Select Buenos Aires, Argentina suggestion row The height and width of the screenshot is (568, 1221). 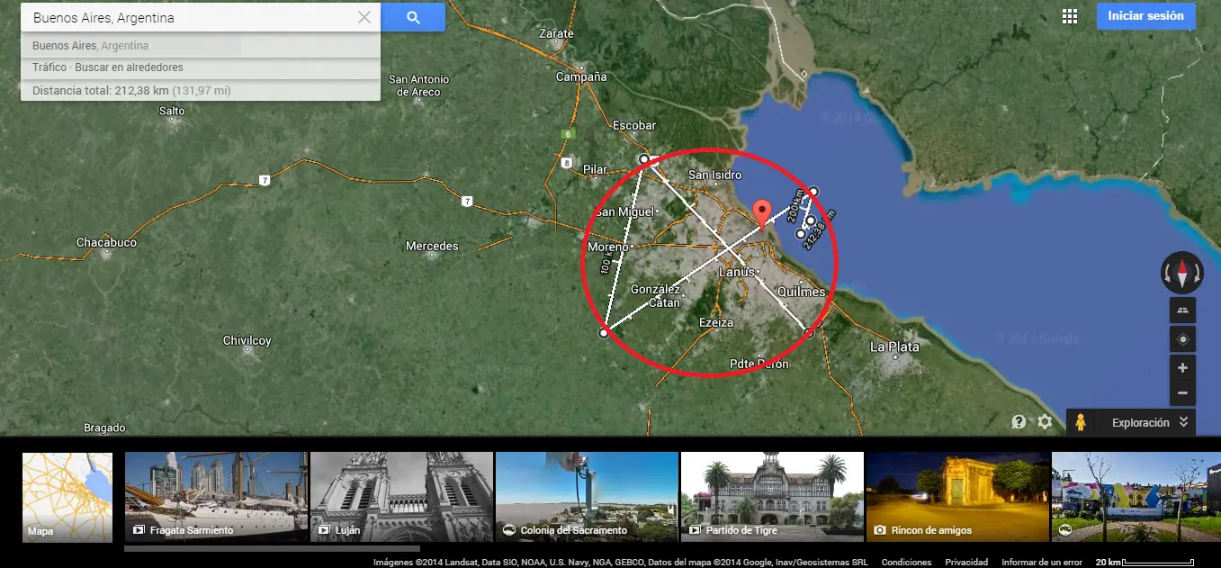click(200, 46)
